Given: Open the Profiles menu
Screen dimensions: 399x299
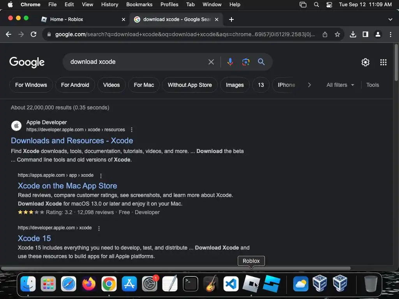Looking at the screenshot, I should pos(169,5).
